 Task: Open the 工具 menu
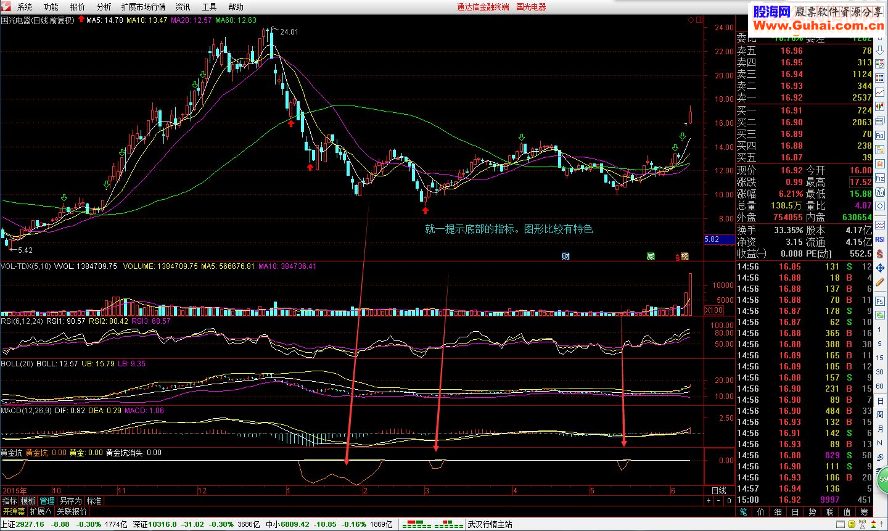coord(210,7)
